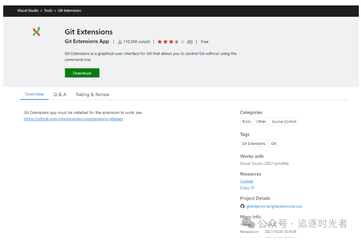Click the 110,368 installs text
The height and width of the screenshot is (248, 361).
coord(137,42)
